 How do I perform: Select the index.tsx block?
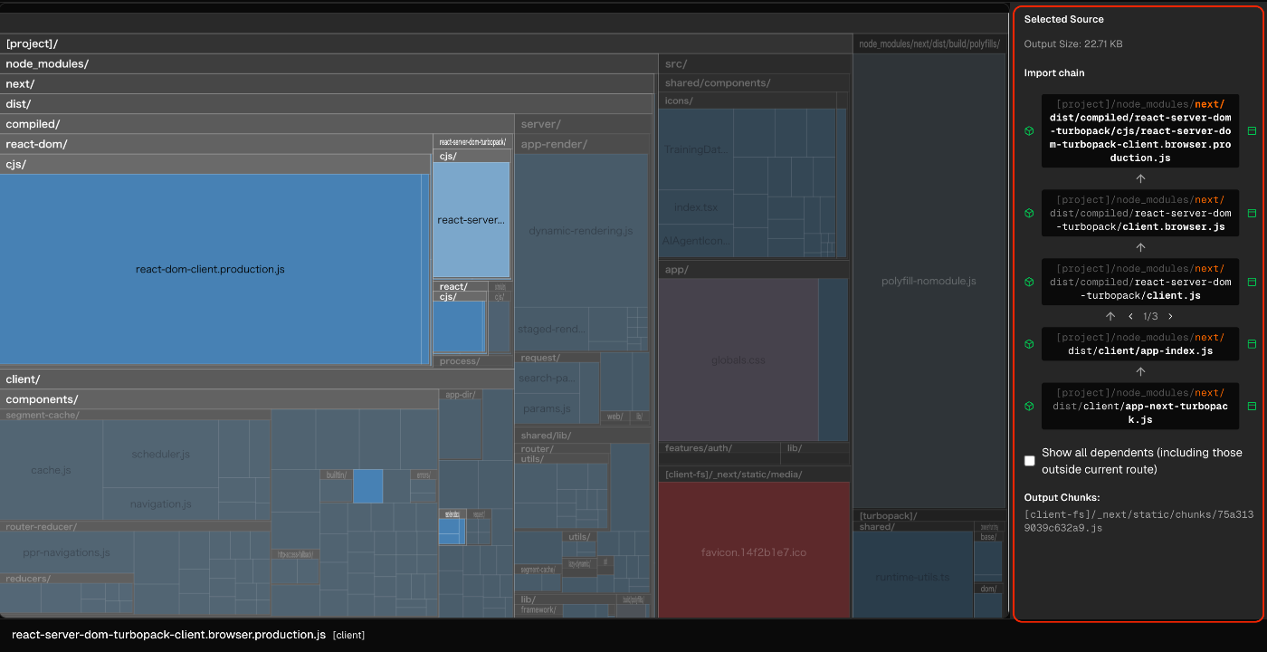point(695,208)
